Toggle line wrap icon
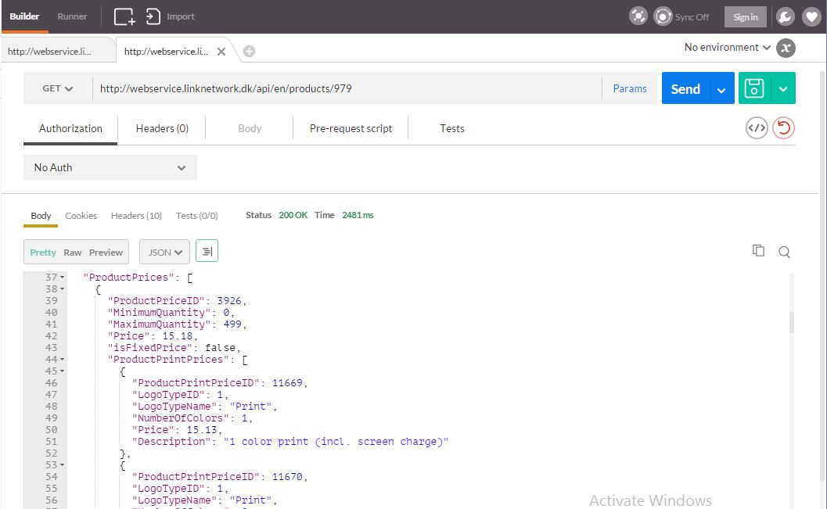 click(207, 251)
